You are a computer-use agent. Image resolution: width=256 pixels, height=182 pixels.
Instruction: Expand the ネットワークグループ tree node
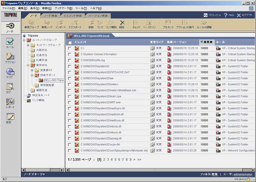click(28, 45)
